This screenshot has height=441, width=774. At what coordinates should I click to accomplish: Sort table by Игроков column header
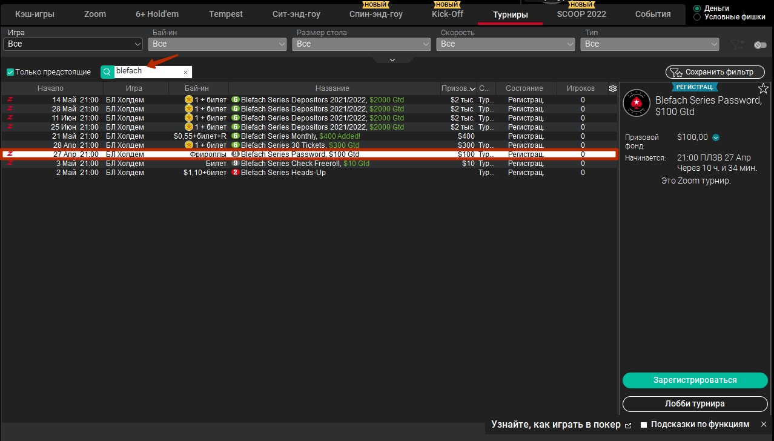pyautogui.click(x=581, y=88)
